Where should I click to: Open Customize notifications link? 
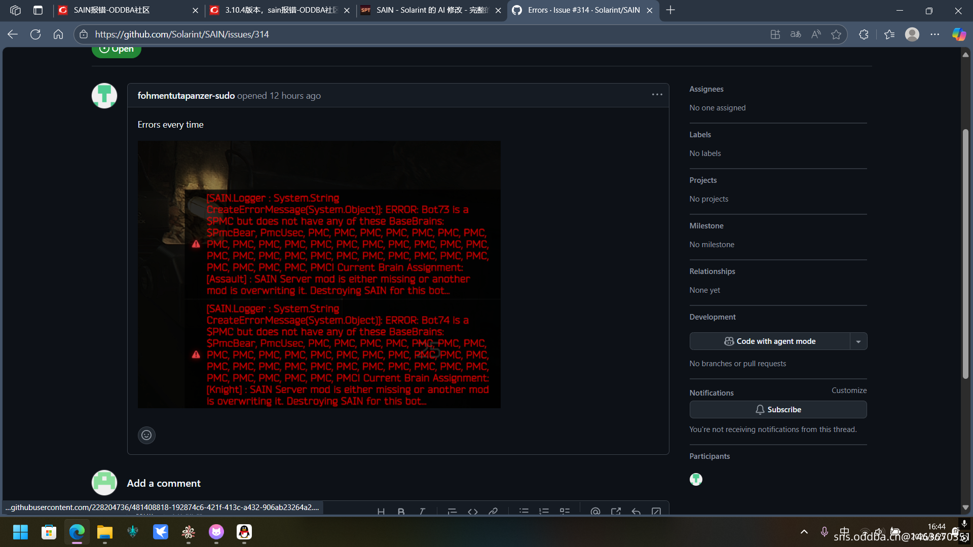pos(849,390)
